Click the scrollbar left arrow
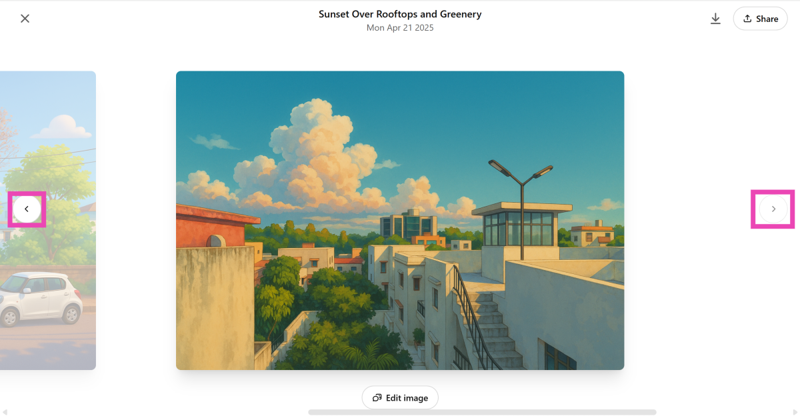The width and height of the screenshot is (800, 416). coord(5,412)
